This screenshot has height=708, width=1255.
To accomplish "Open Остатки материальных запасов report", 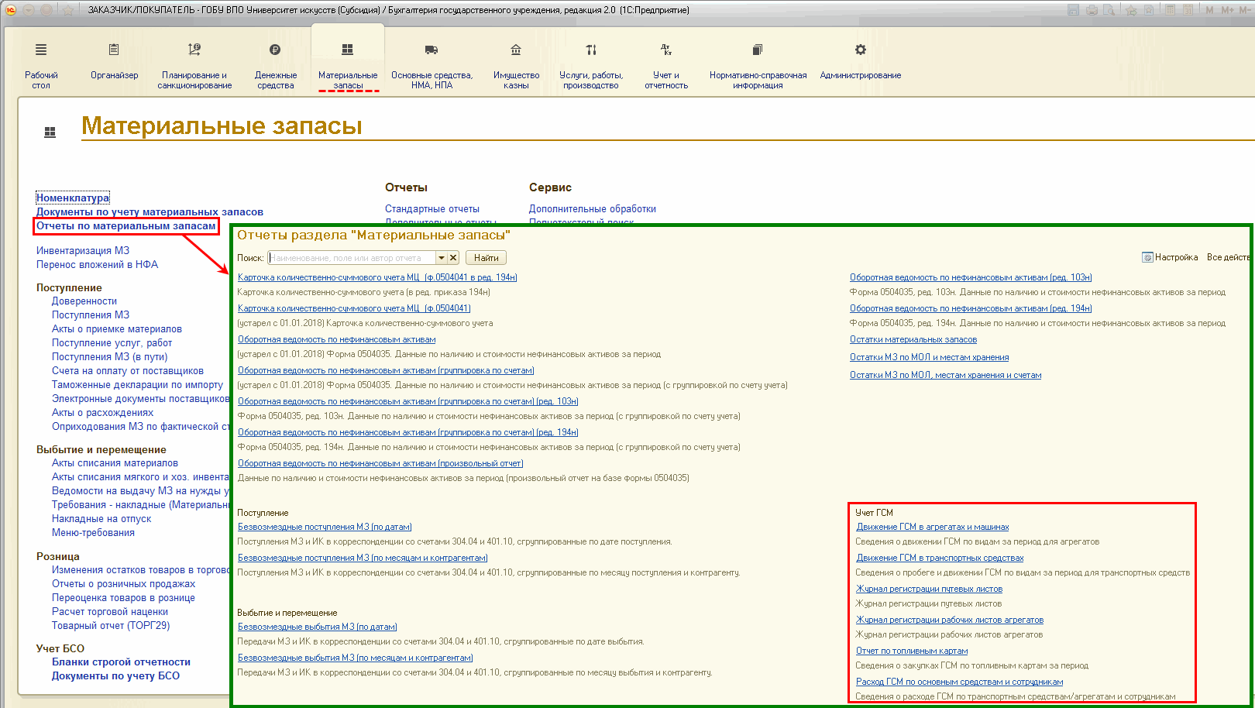I will pyautogui.click(x=913, y=339).
